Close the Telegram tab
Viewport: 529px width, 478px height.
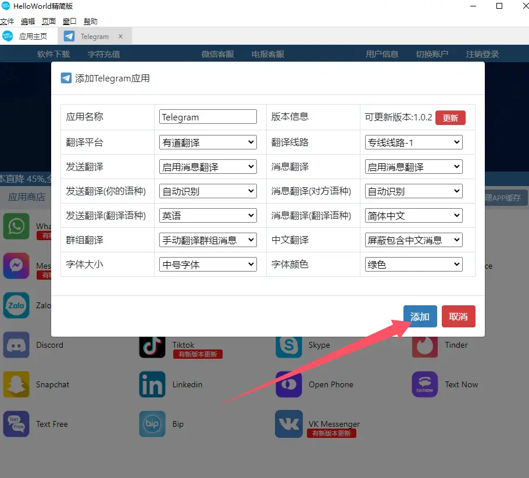(x=120, y=36)
